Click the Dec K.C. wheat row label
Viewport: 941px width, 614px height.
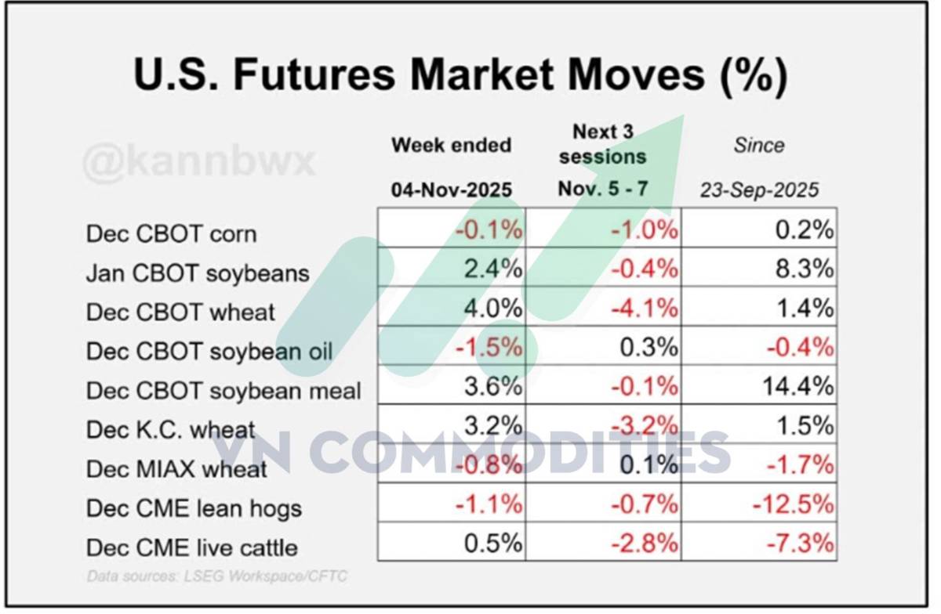click(x=171, y=429)
